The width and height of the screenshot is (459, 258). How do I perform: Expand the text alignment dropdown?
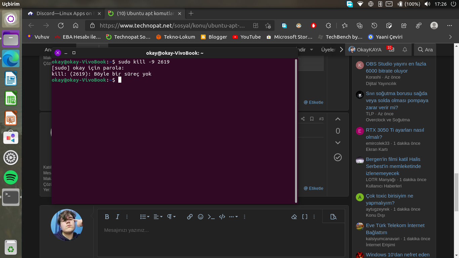pos(158,217)
